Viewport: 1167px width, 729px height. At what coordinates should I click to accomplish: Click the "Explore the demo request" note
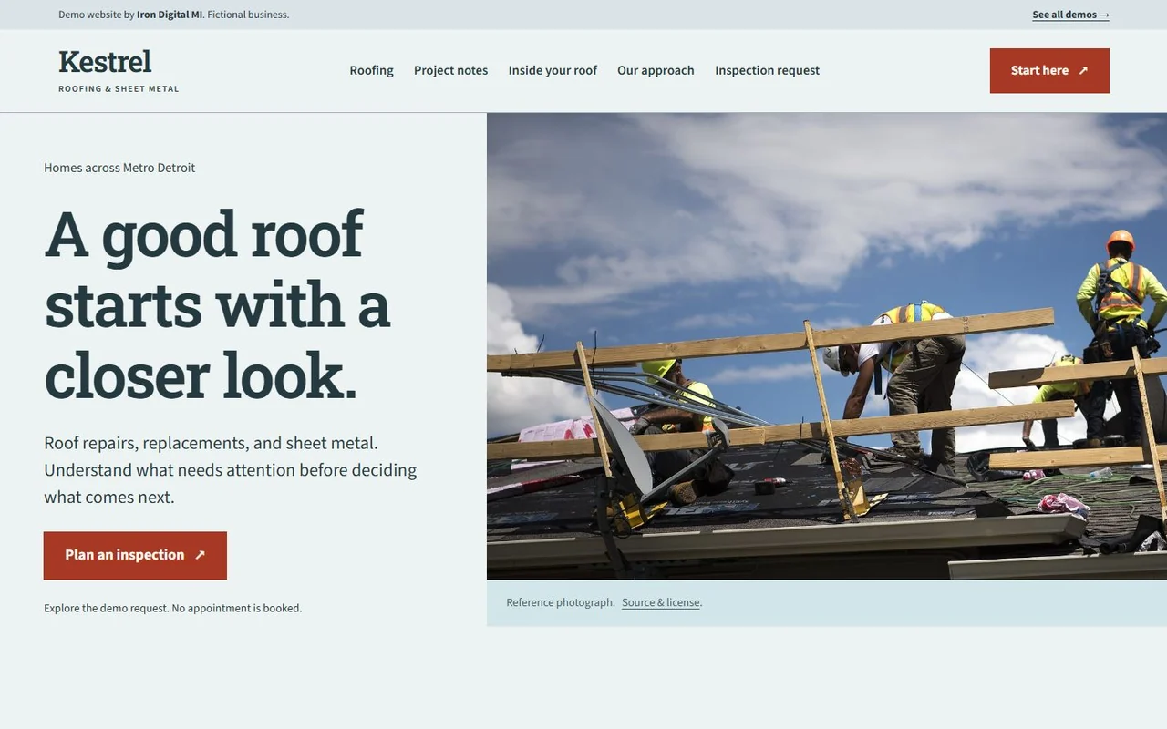172,608
